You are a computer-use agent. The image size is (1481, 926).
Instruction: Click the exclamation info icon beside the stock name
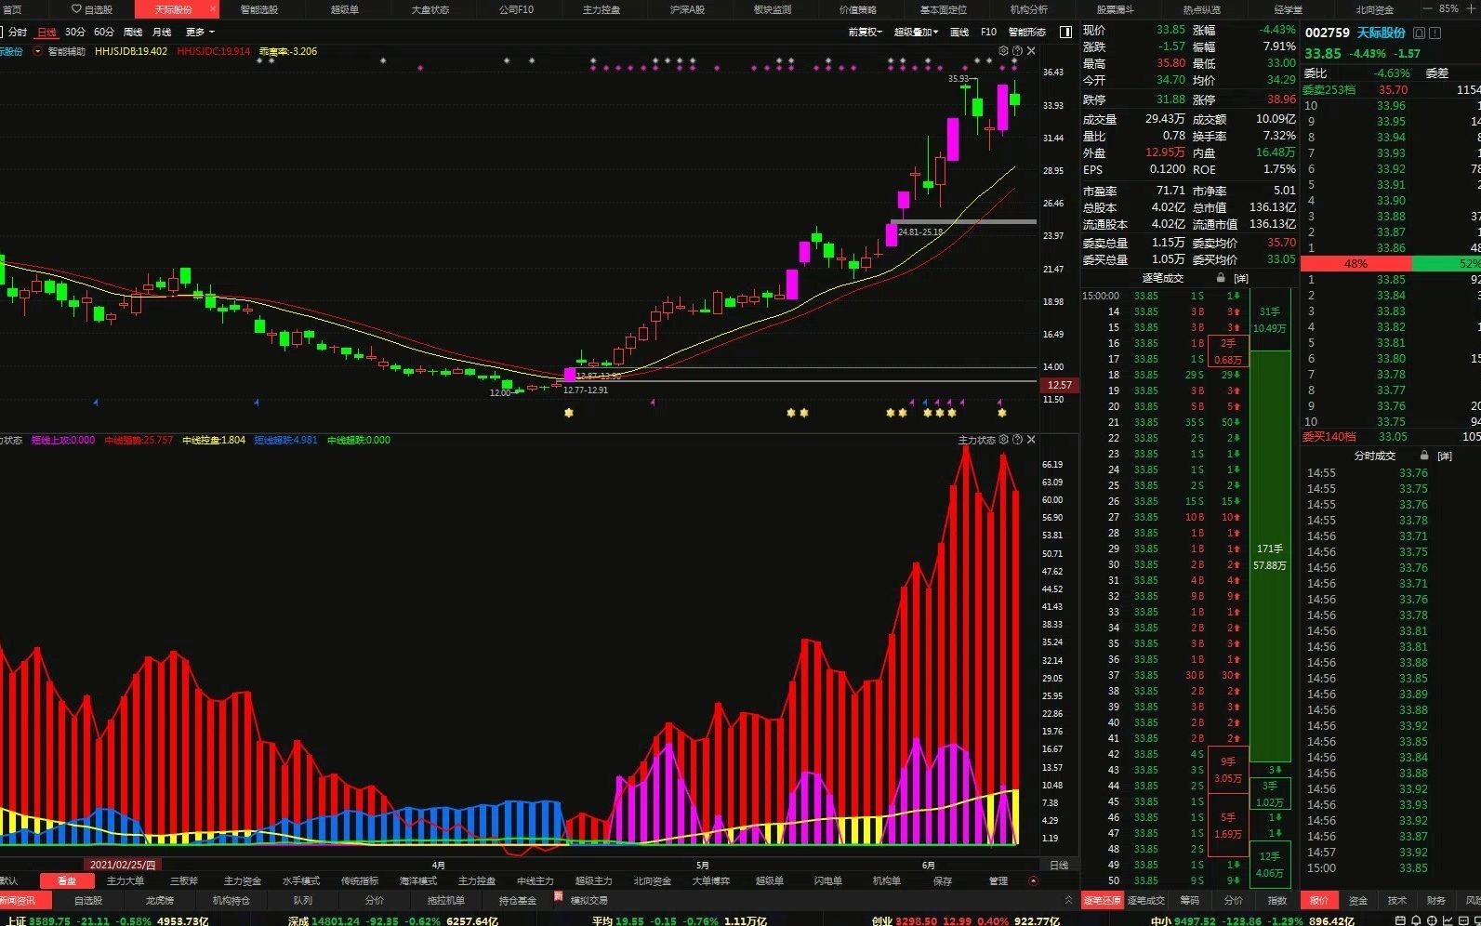[x=1435, y=33]
